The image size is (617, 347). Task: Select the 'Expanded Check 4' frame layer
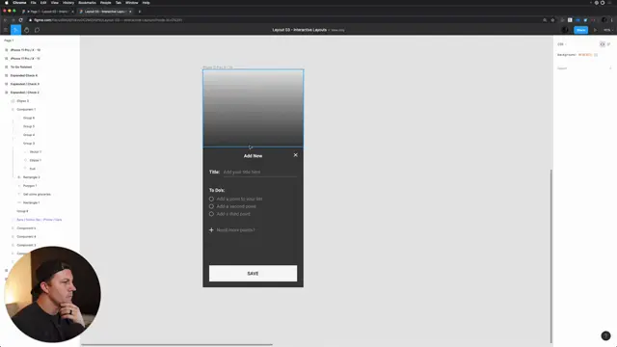point(23,75)
